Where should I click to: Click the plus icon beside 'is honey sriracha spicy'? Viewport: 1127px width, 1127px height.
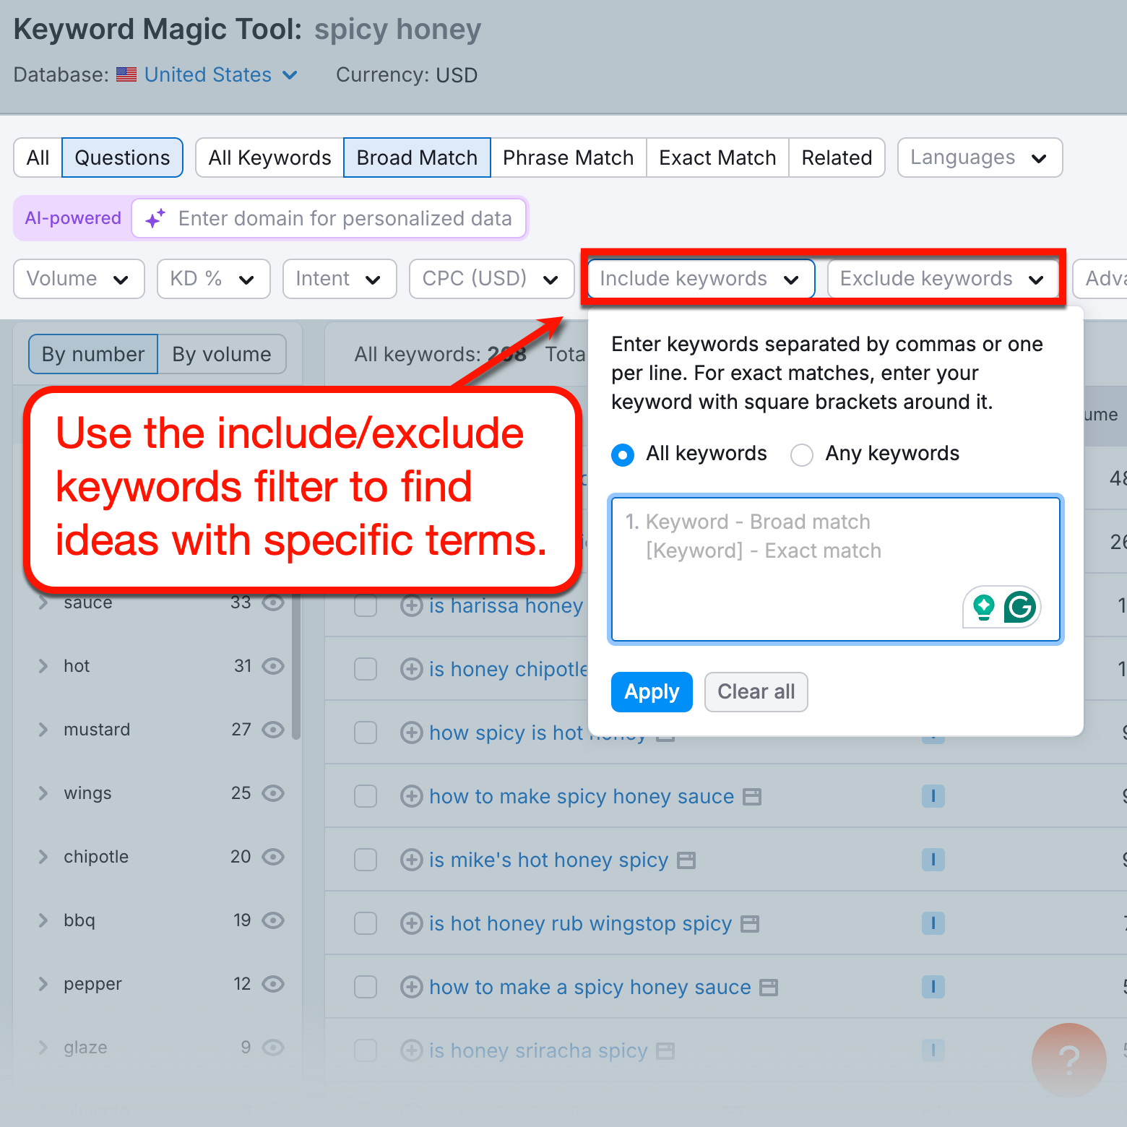point(412,1050)
